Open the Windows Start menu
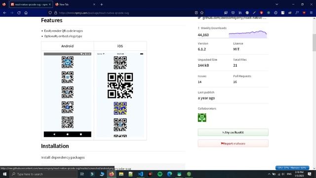 [4, 174]
